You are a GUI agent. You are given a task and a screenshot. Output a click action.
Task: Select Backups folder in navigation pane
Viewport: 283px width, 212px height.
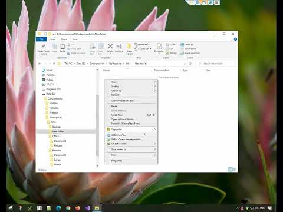point(57,127)
